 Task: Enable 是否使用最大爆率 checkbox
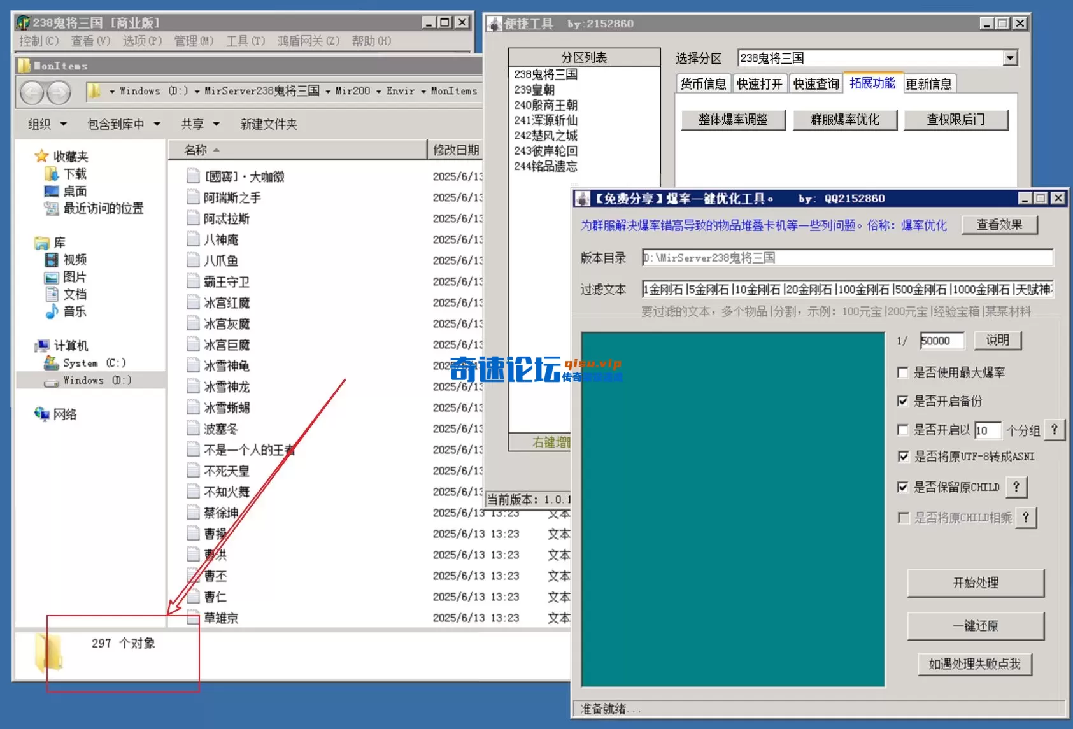pos(903,372)
